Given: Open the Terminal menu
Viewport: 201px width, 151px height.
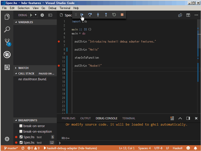Looking at the screenshot, I should pyautogui.click(x=65, y=8).
